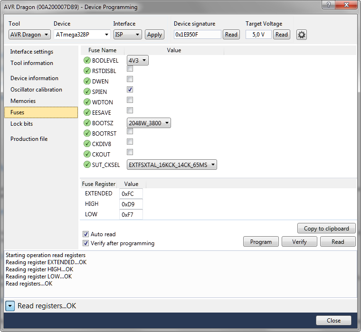Screen dimensions: 361x332
Task: Enable the RSTDISBL fuse checkbox
Action: 130,68
